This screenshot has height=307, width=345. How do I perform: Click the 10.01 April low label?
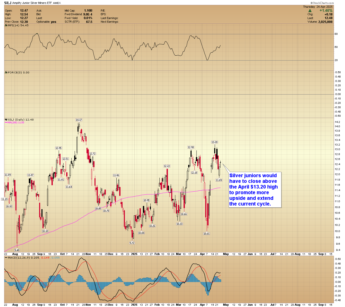(x=206, y=234)
